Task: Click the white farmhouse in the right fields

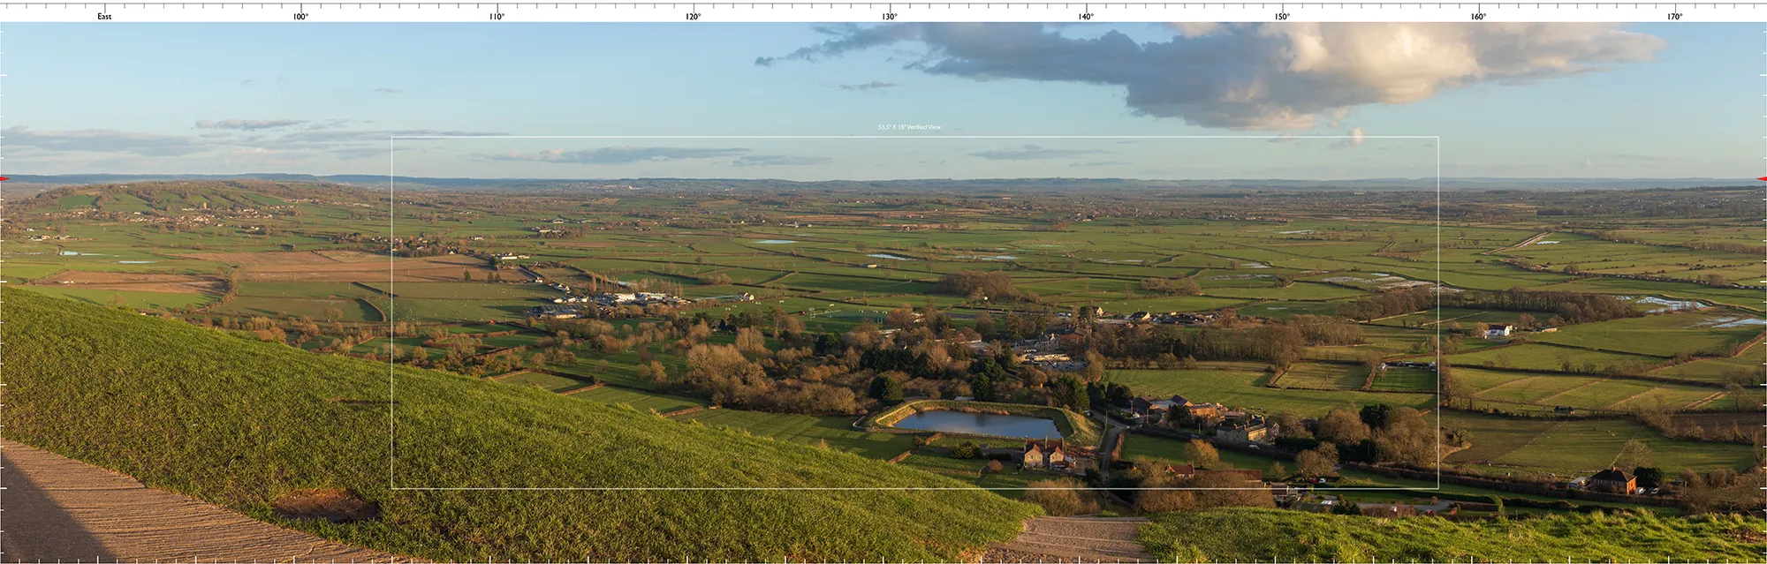Action: point(1498,331)
